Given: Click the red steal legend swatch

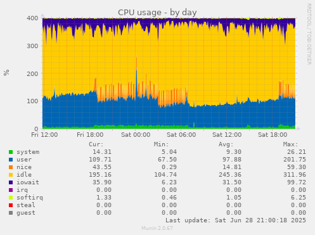Looking at the screenshot, I should [x=11, y=205].
